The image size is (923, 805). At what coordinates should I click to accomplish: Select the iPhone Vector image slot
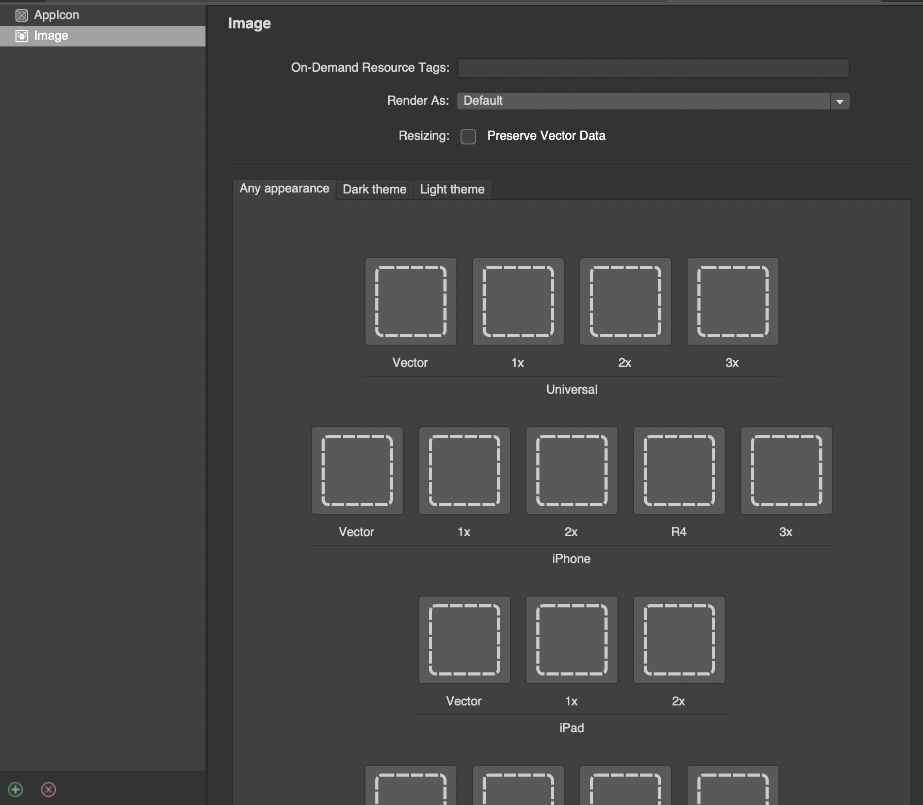pyautogui.click(x=357, y=471)
